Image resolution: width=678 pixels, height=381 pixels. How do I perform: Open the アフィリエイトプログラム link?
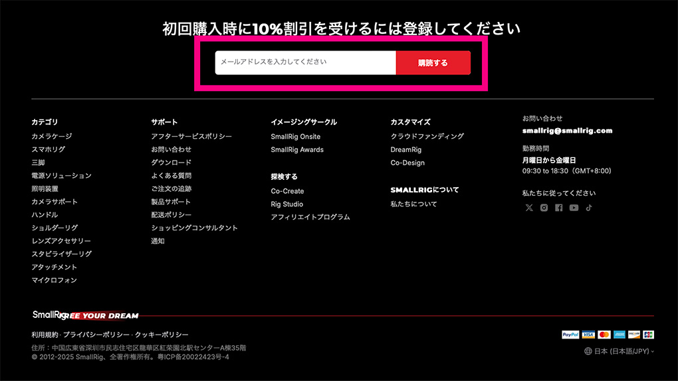(310, 217)
